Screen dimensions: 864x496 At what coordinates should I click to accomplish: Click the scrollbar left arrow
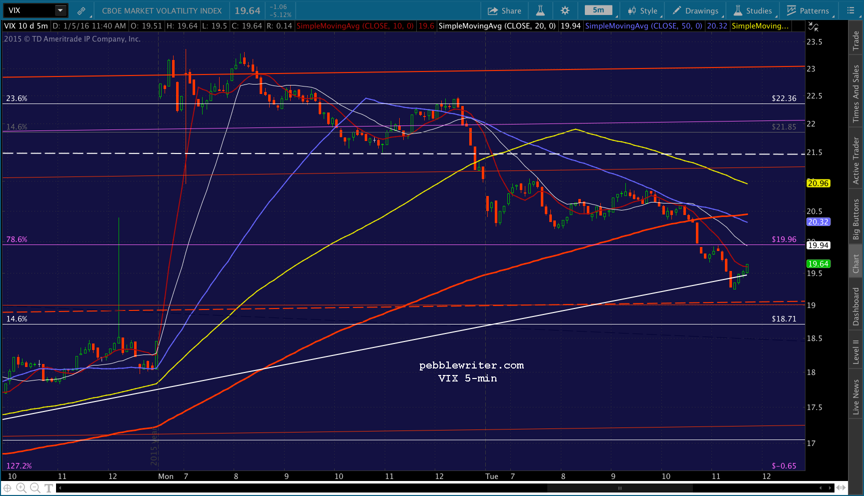pos(60,488)
